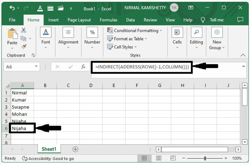The height and width of the screenshot is (165, 251).
Task: Switch to the Home tab
Action: click(33, 20)
